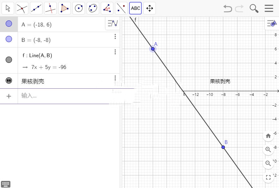
Task: Select the Ellipse tool
Action: pyautogui.click(x=93, y=8)
